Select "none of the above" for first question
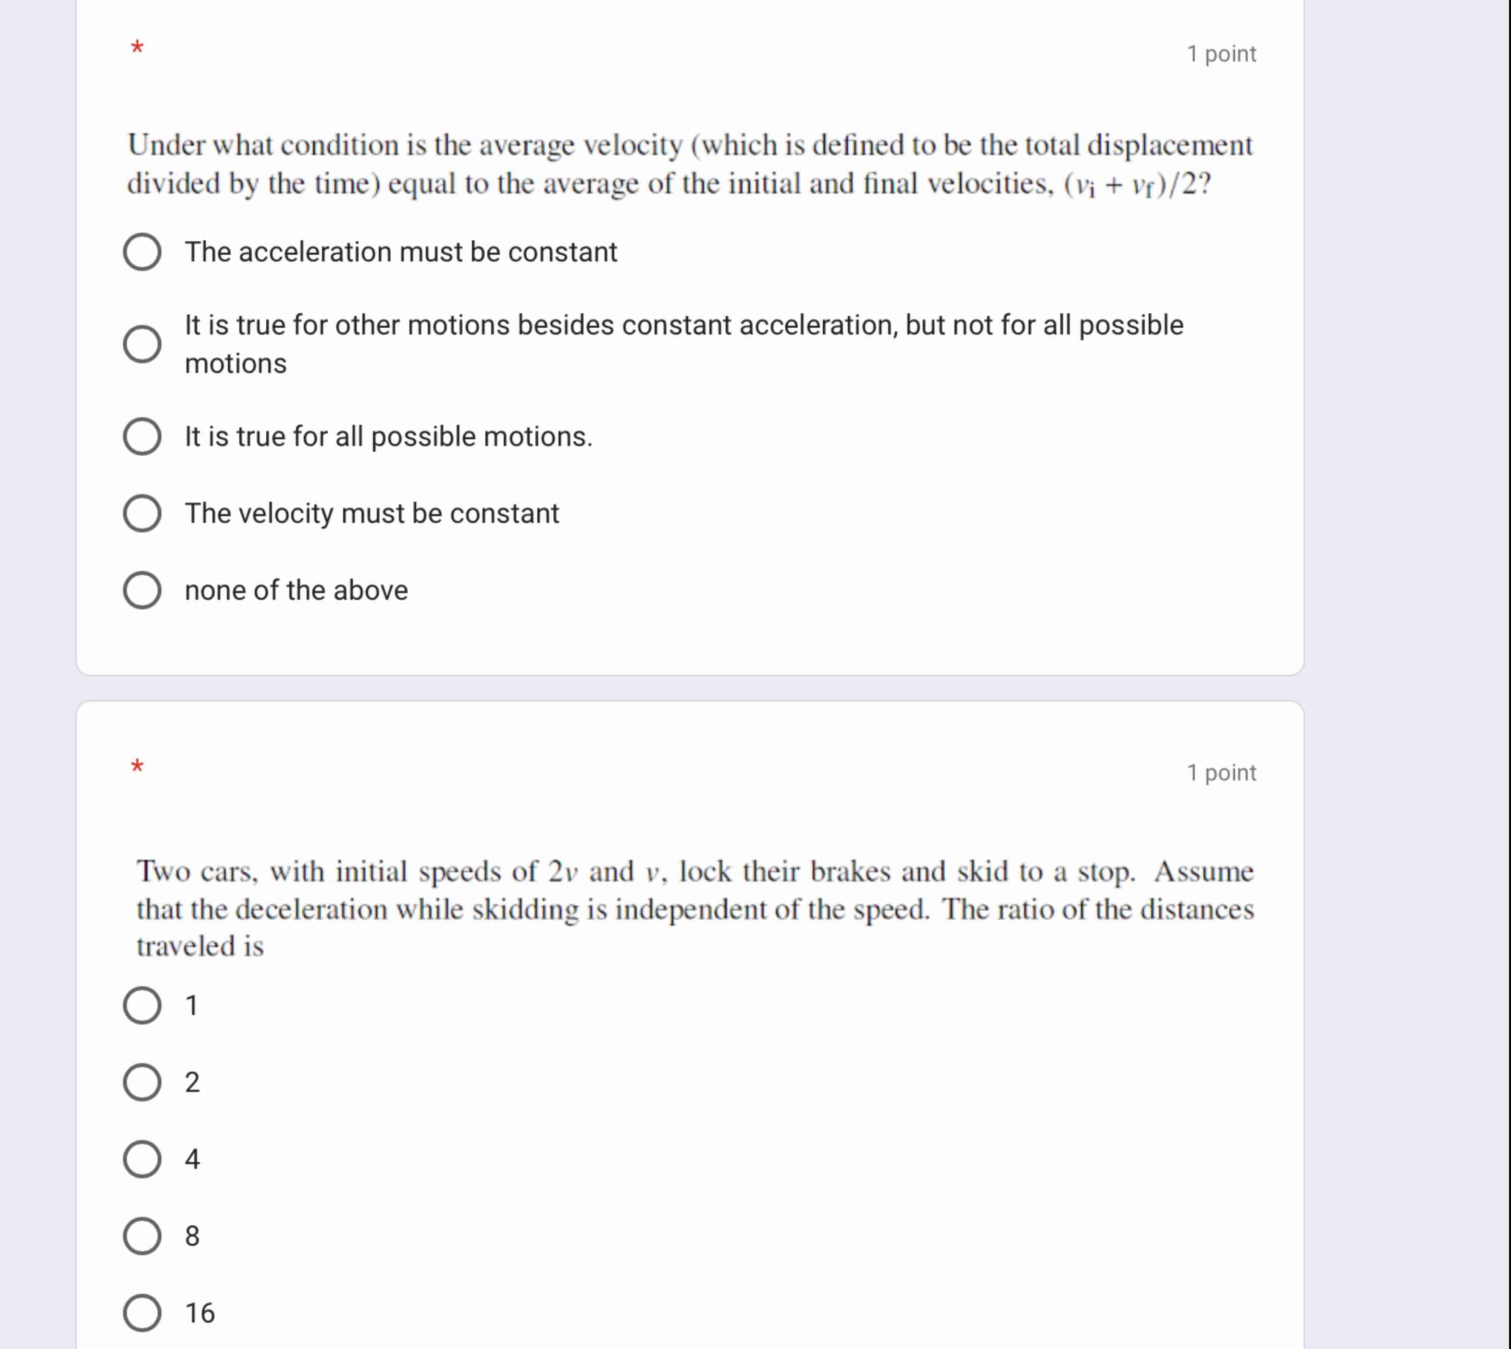Screen dimensions: 1511x1349 (x=143, y=590)
